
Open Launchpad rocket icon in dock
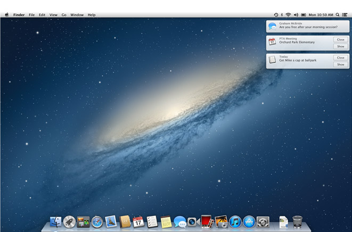tap(69, 222)
